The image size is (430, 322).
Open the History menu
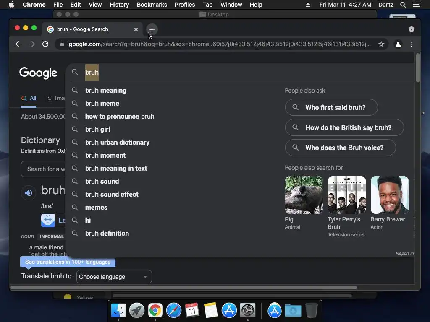click(119, 5)
